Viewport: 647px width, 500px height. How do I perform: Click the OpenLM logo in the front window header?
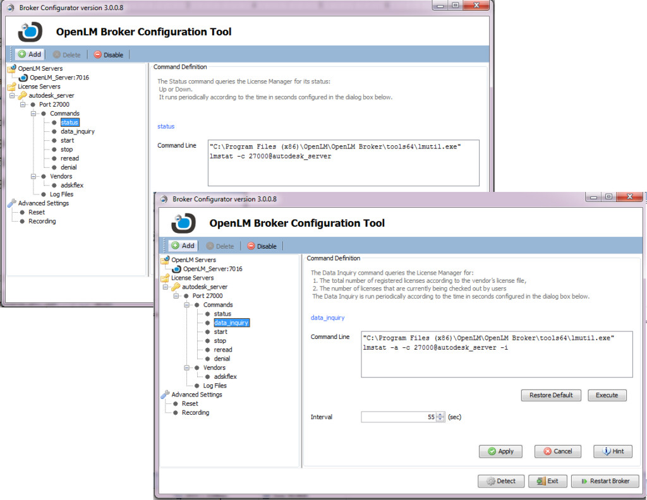coord(184,223)
